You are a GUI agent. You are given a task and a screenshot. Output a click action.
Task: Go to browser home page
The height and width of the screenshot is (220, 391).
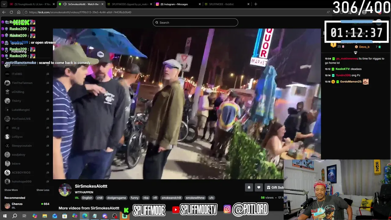[x=19, y=12]
